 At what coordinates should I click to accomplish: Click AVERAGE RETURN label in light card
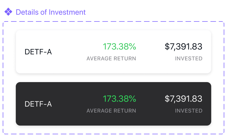pos(111,58)
